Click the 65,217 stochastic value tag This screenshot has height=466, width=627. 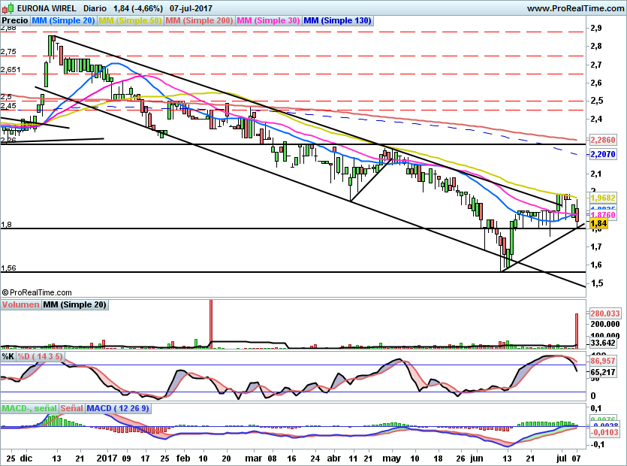(603, 372)
